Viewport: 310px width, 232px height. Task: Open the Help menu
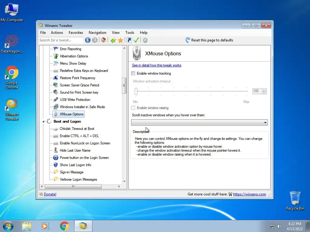143,33
